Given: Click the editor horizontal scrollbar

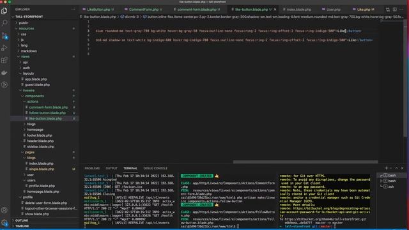Looking at the screenshot, I should (305, 162).
